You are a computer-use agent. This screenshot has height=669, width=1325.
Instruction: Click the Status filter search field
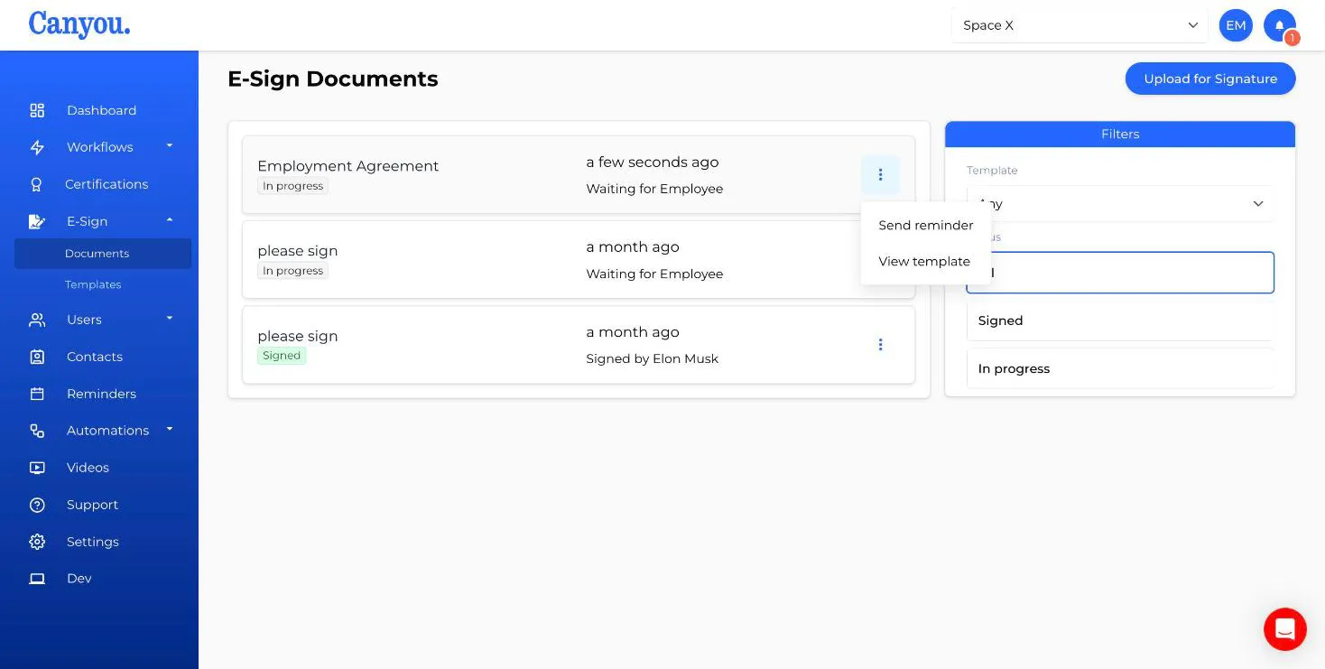point(1120,273)
